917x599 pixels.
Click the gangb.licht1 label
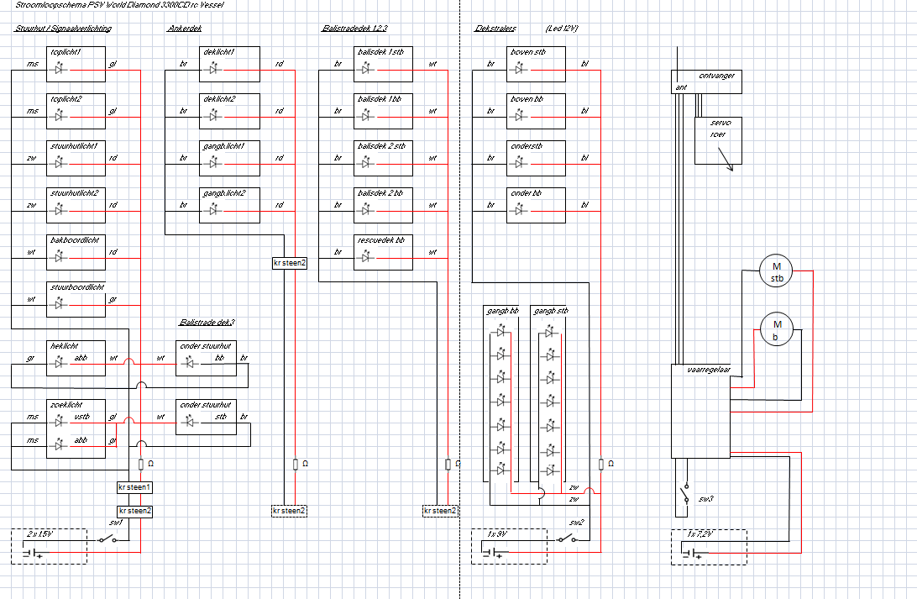tap(224, 145)
